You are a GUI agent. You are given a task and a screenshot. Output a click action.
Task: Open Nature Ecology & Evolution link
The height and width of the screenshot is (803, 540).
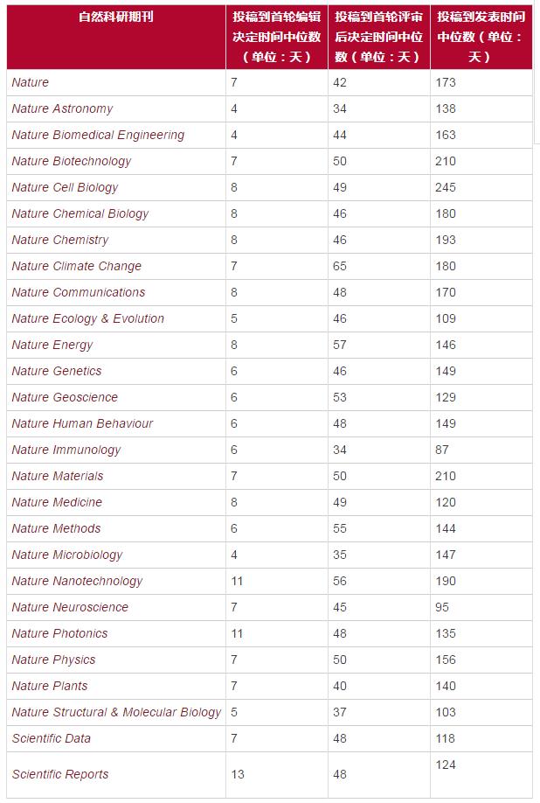pos(87,318)
